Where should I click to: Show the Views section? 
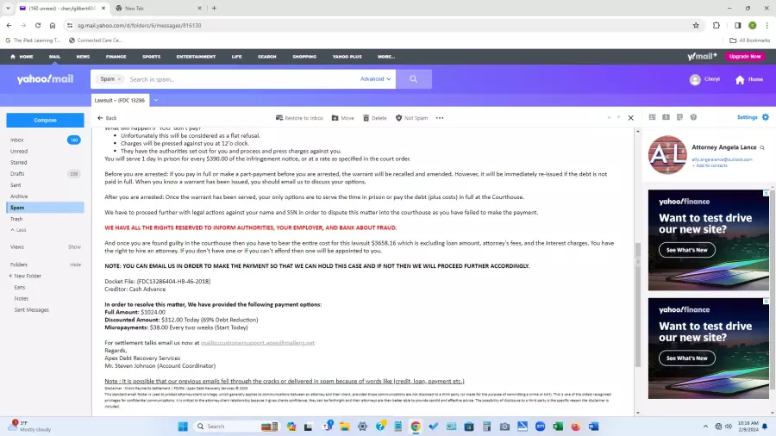(x=74, y=246)
